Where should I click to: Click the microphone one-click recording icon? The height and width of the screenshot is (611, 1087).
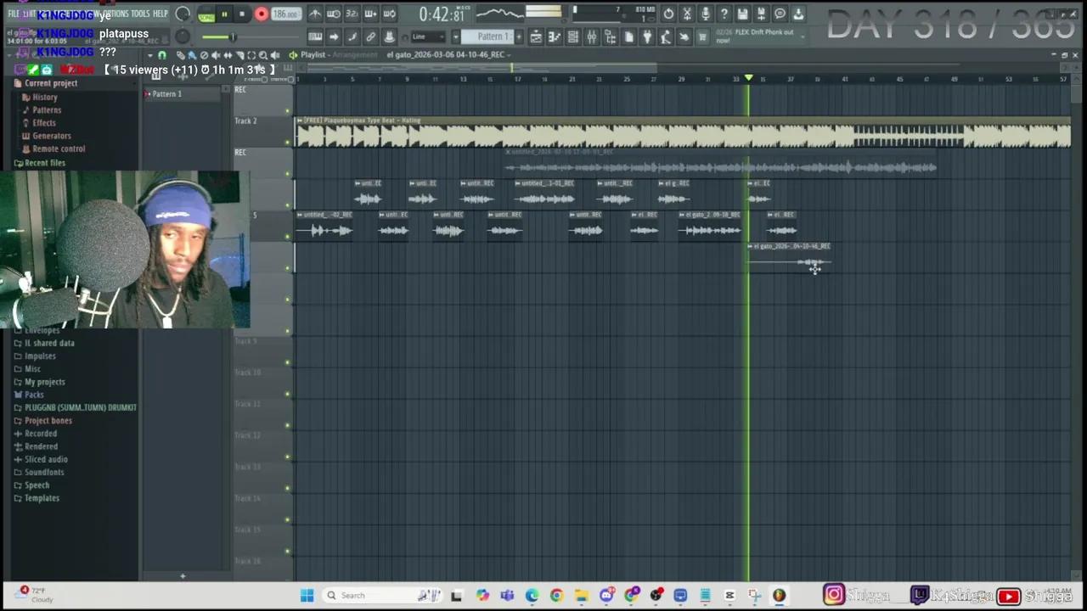click(706, 14)
